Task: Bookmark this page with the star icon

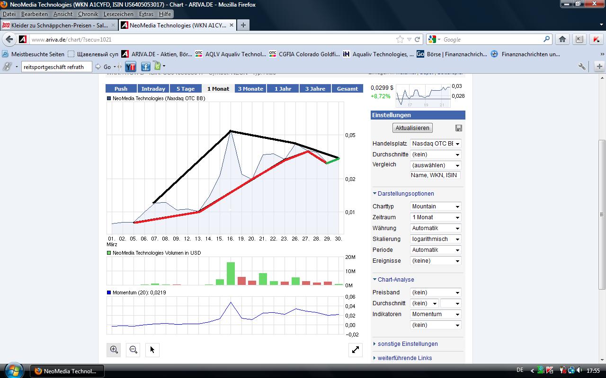Action: (x=400, y=40)
